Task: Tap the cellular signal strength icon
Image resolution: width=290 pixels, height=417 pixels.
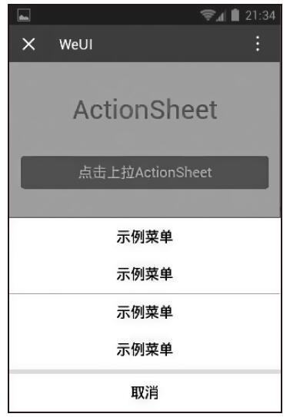Action: coord(221,15)
